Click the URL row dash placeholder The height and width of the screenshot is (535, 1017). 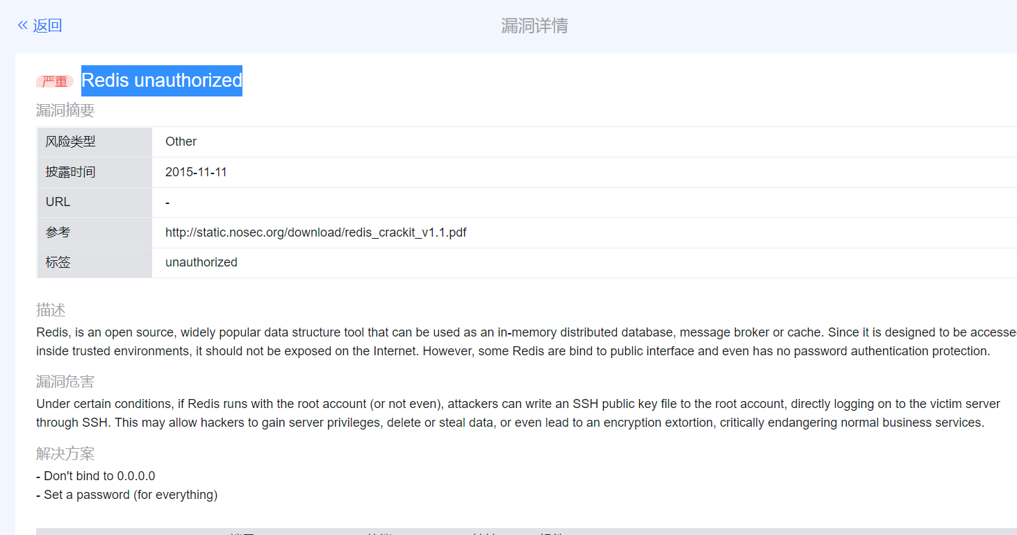(x=166, y=202)
